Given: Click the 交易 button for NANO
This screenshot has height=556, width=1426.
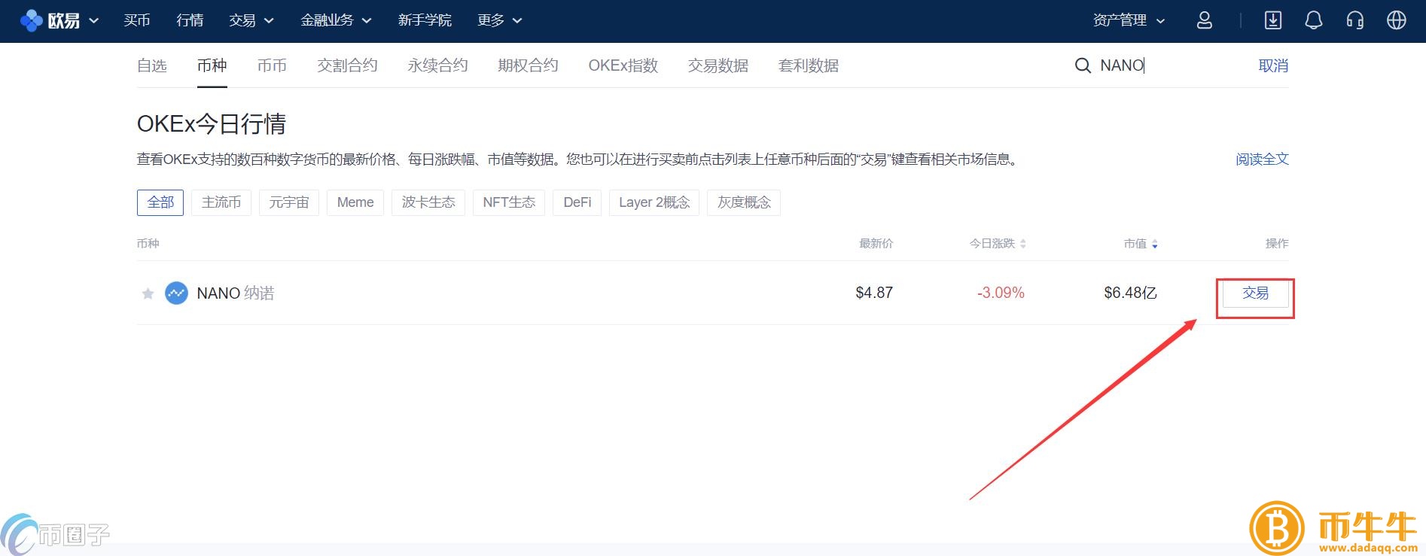Looking at the screenshot, I should point(1254,293).
